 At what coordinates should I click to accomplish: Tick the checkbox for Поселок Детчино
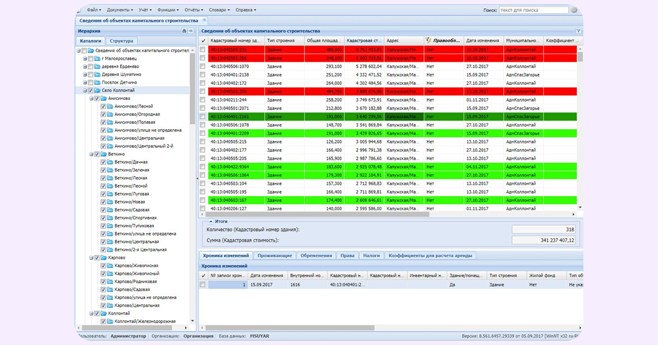tap(90, 83)
